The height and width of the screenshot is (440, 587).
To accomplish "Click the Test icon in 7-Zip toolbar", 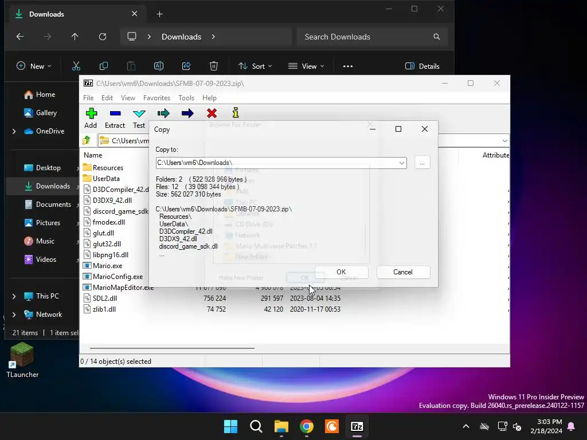I will coord(139,118).
